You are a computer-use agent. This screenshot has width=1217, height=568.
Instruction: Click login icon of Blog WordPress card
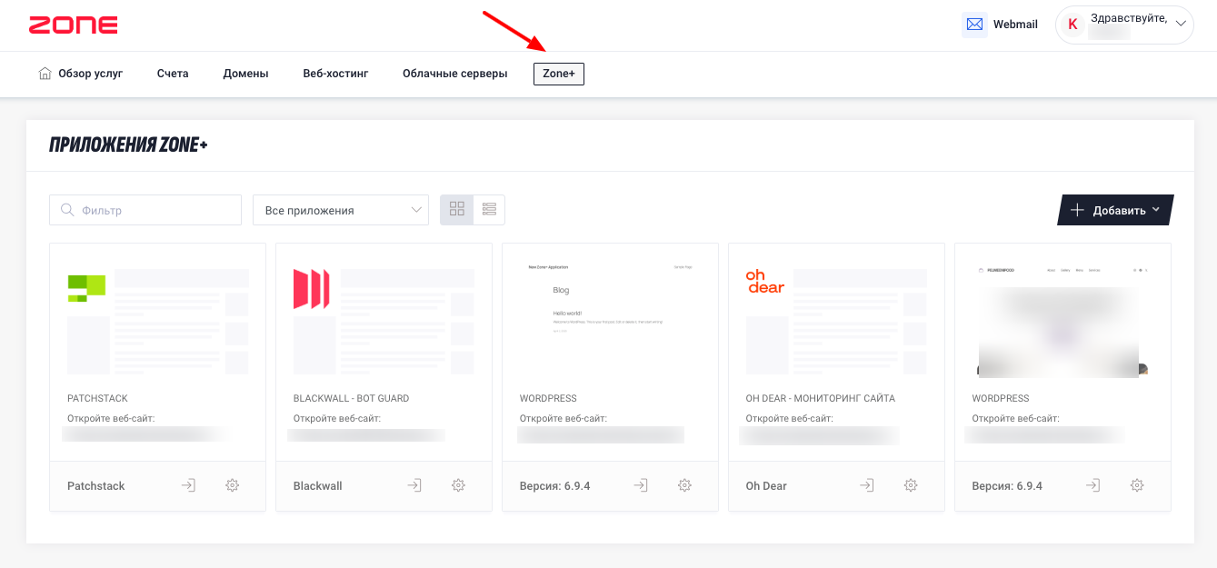641,485
